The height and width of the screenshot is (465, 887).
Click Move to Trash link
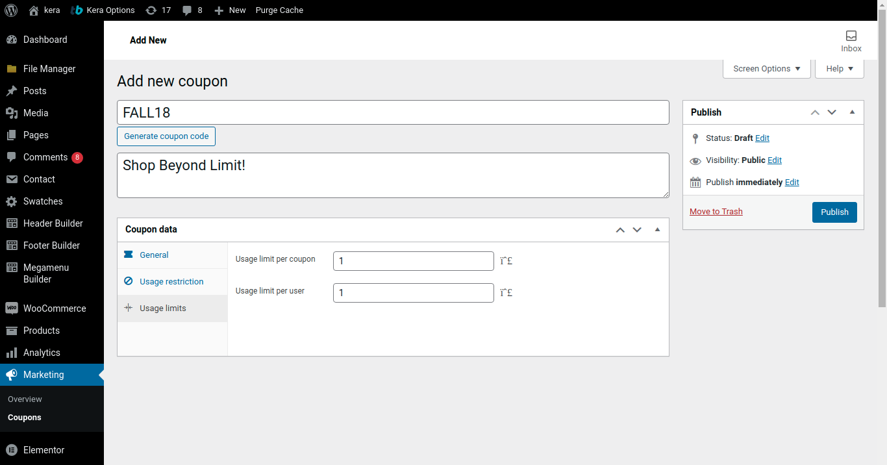pos(716,212)
